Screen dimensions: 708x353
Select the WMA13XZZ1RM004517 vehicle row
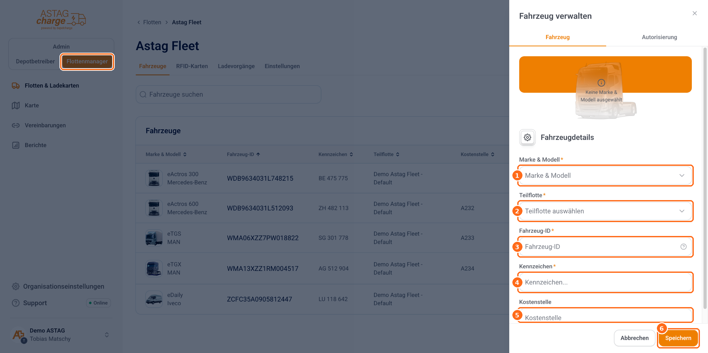322,269
